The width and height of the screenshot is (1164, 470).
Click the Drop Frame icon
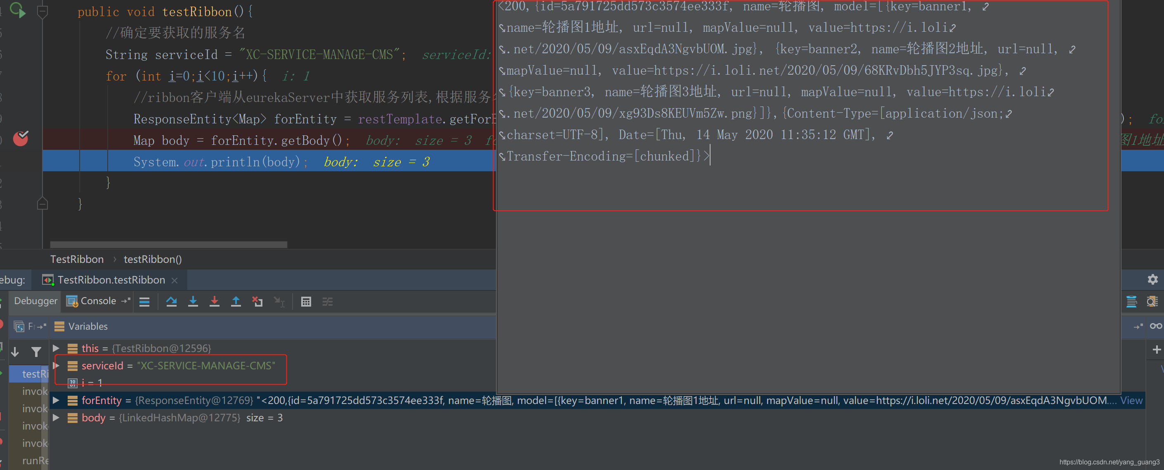[x=257, y=302]
